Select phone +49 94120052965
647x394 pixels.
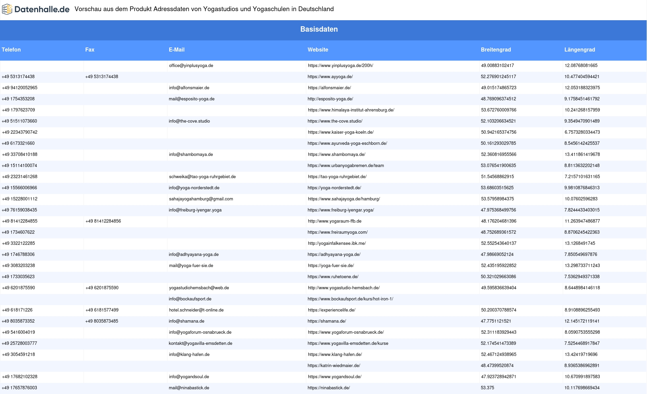click(x=20, y=88)
